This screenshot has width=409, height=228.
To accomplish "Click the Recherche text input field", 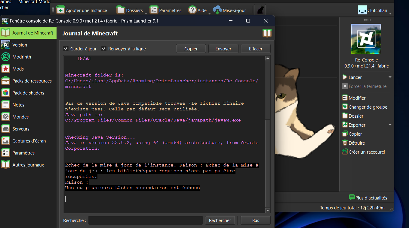I will (x=146, y=220).
